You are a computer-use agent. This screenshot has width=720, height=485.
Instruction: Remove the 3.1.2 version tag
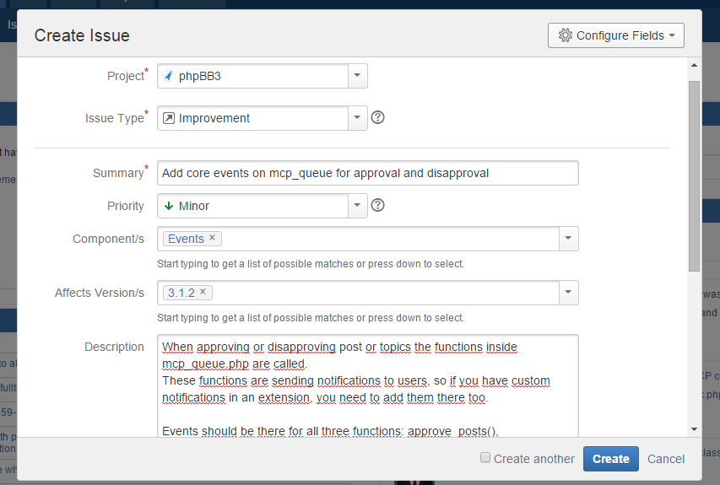203,292
